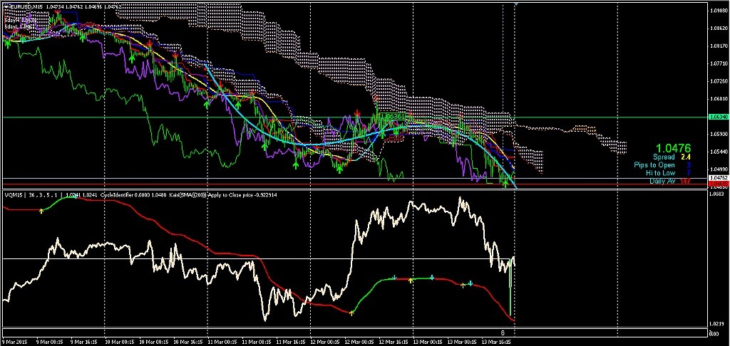Click the white 1.04762 current price tag

click(x=717, y=178)
